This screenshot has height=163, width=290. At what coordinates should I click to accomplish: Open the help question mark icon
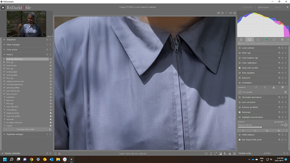click(227, 13)
